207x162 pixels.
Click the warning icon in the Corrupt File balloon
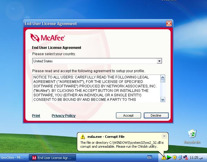pyautogui.click(x=83, y=137)
